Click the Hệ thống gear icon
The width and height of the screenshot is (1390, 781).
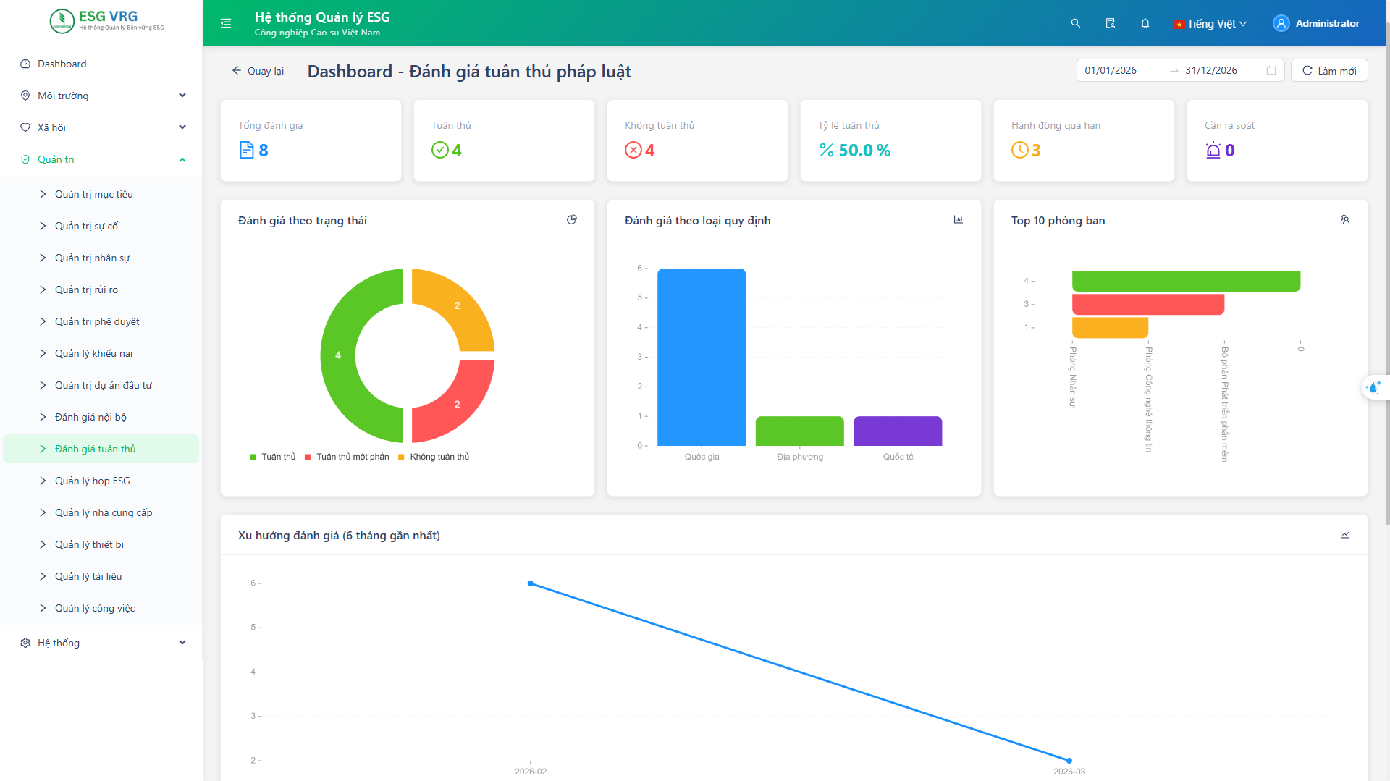pyautogui.click(x=25, y=643)
